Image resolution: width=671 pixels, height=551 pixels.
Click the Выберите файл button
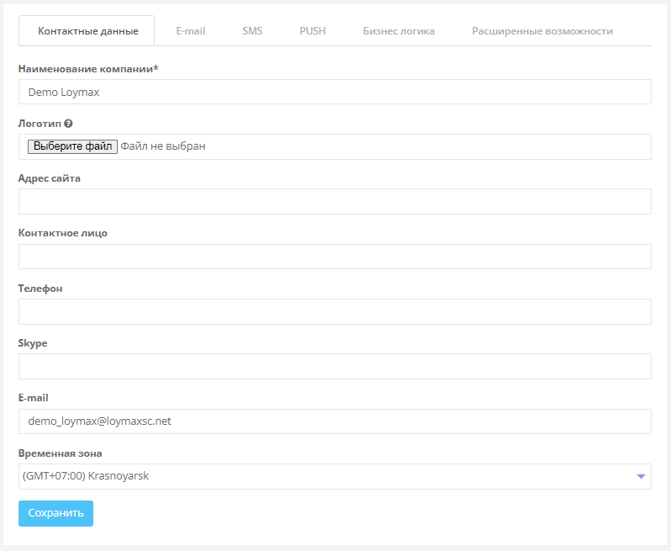coord(73,146)
